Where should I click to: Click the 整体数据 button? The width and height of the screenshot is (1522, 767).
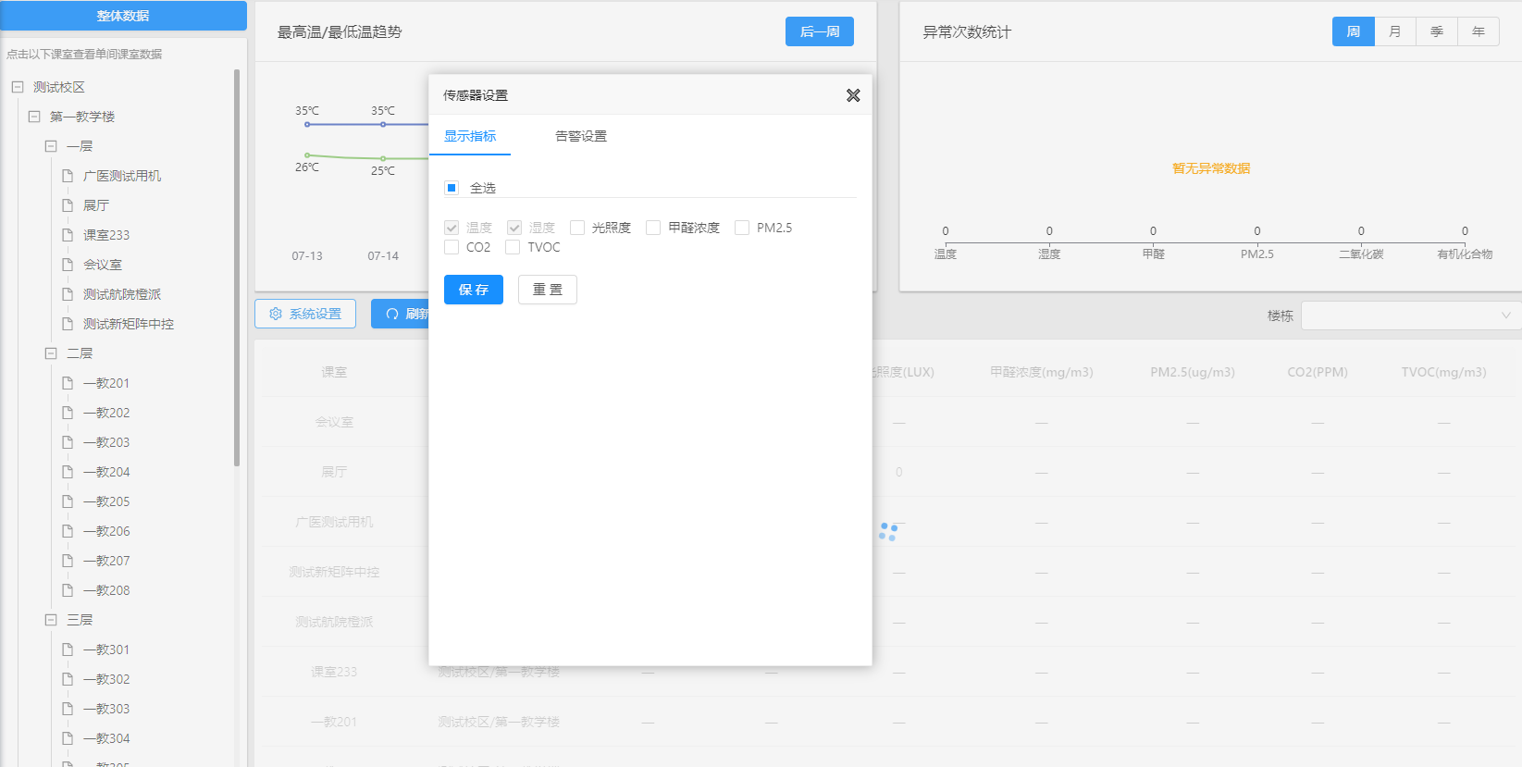pos(123,16)
